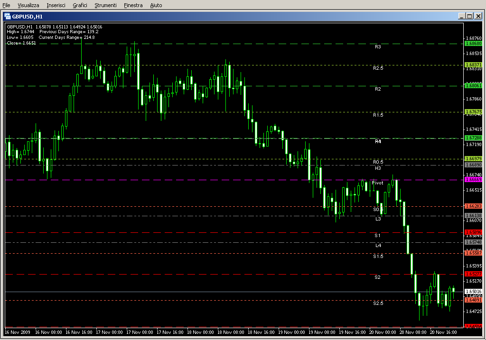The width and height of the screenshot is (486, 340).
Task: Click the 1.66979 price tag
Action: pyautogui.click(x=473, y=158)
